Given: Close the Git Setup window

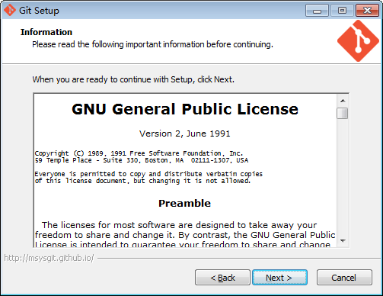Looking at the screenshot, I should (x=367, y=11).
